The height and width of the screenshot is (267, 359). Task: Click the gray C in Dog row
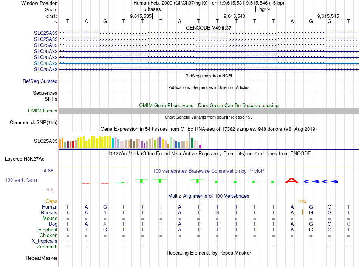click(x=348, y=224)
